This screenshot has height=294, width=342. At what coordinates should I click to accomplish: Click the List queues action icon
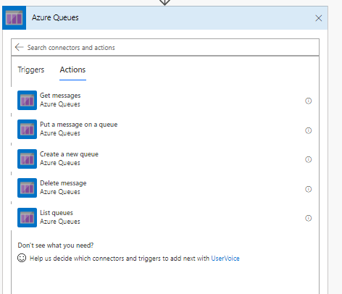point(27,217)
